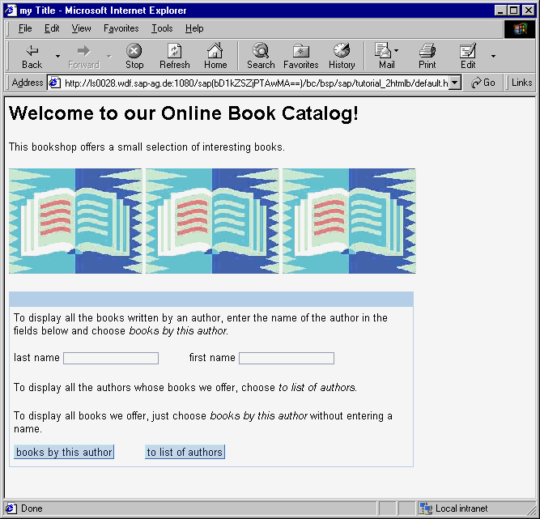The width and height of the screenshot is (540, 519).
Task: Click the 'books by this author' button
Action: [64, 452]
